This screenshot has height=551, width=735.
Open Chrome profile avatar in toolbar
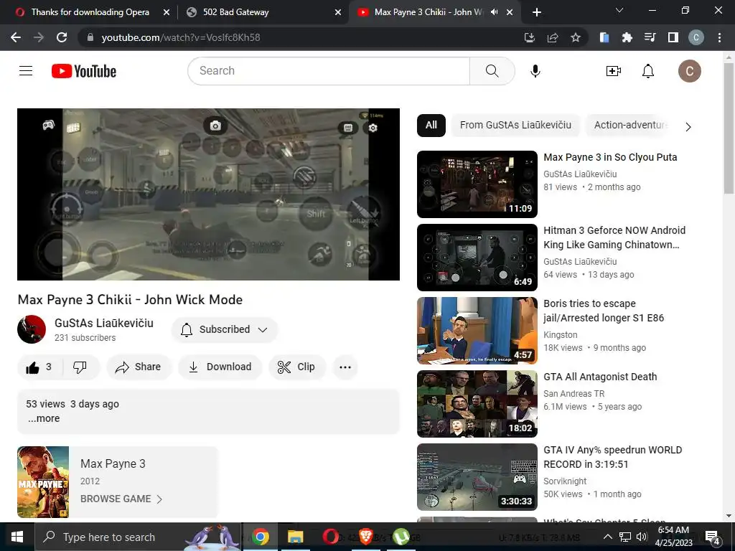[x=696, y=37]
